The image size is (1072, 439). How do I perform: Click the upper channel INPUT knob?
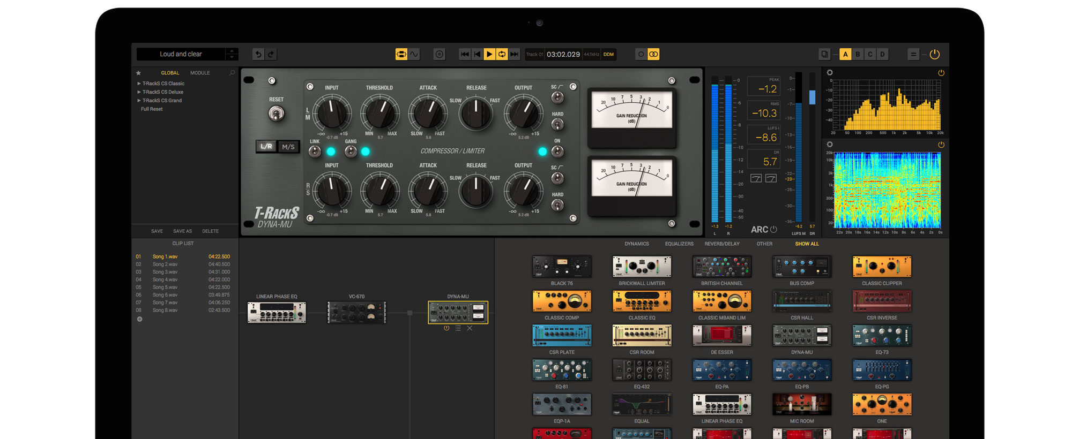click(x=332, y=113)
